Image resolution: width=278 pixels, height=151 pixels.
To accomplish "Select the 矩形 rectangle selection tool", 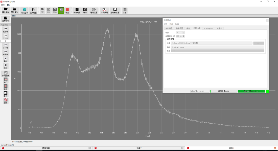I will 6,94.
